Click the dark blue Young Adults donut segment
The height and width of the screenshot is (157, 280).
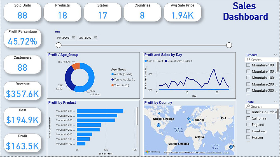point(68,79)
